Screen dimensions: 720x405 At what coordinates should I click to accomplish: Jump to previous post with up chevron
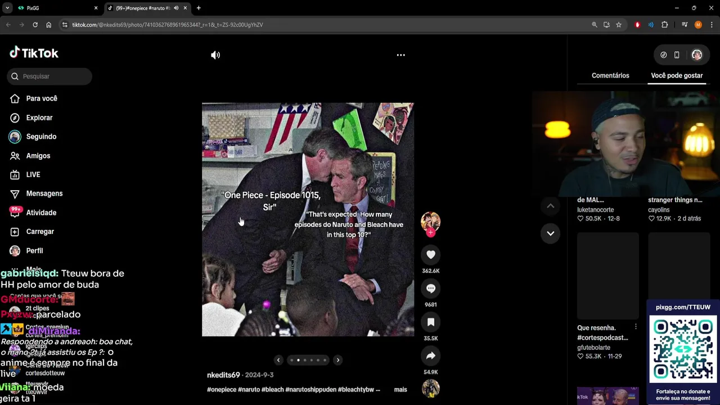[x=551, y=206]
